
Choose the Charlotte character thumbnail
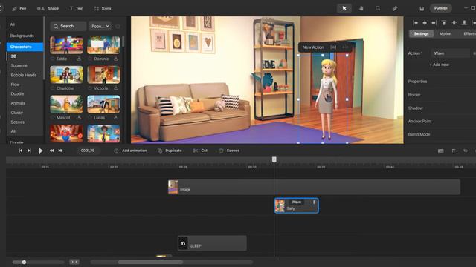(x=66, y=74)
